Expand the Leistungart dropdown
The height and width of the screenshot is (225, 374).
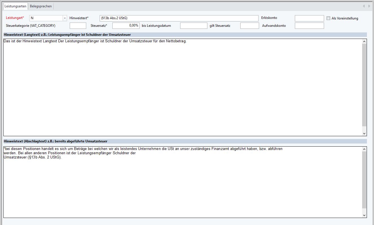tap(65, 18)
